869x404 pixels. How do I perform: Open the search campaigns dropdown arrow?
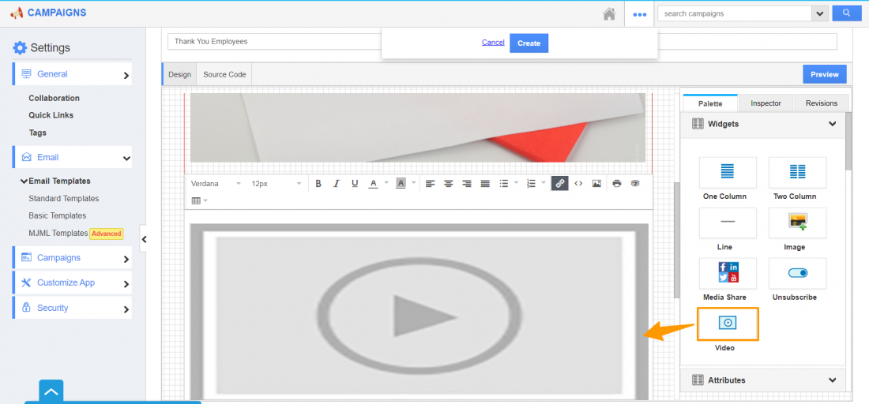820,13
